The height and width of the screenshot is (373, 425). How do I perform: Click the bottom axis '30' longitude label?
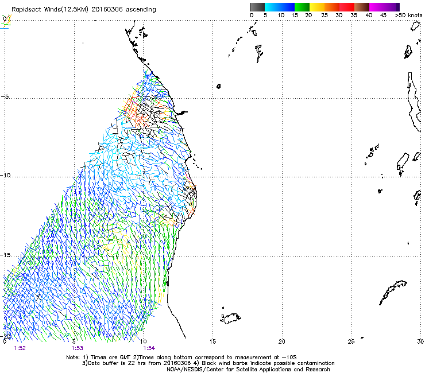[420, 341]
